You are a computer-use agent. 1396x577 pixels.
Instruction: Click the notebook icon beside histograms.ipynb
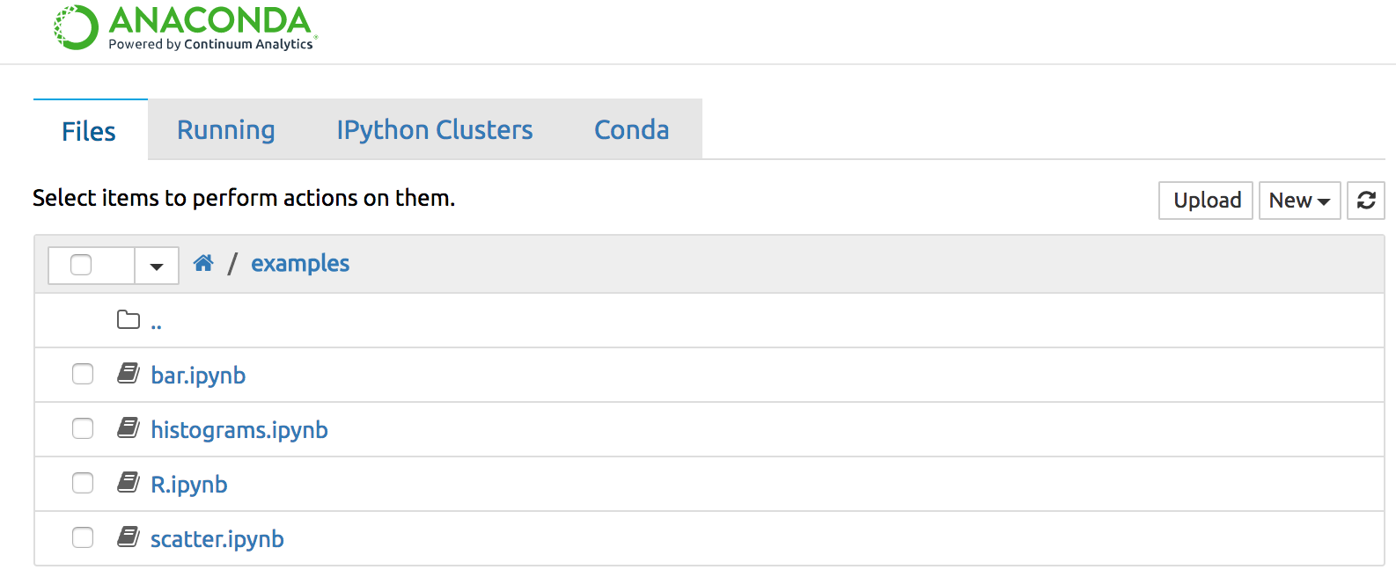coord(129,428)
